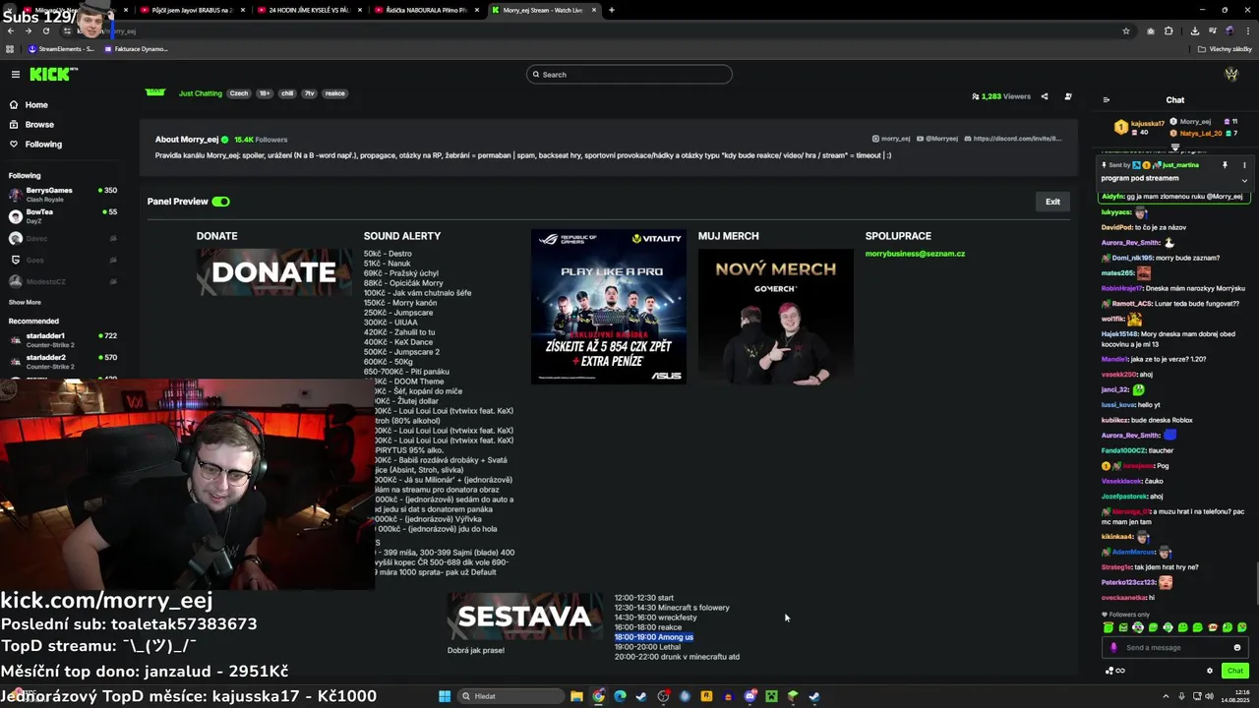
Task: Open StreamElements bookmark
Action: point(61,49)
